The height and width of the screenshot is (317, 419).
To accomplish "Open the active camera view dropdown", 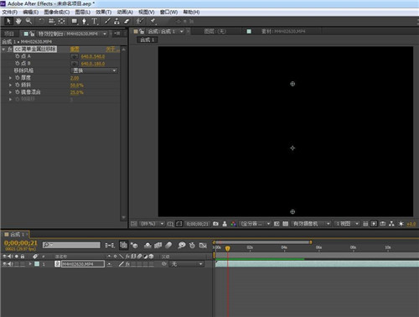I will pyautogui.click(x=311, y=224).
